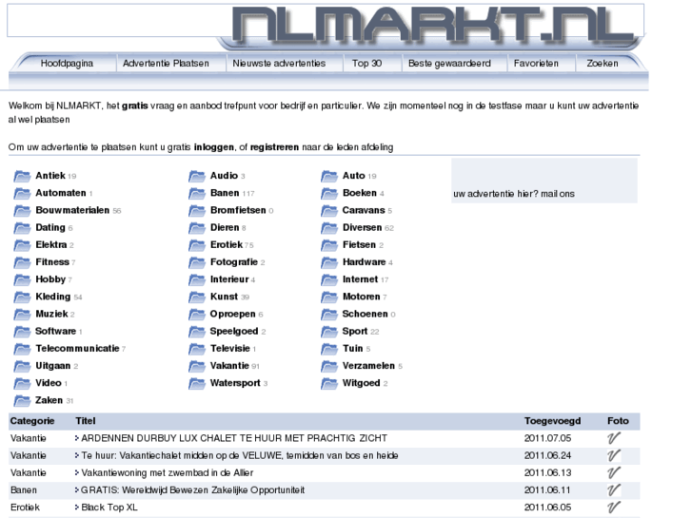Click the Dating category folder icon

pos(22,228)
